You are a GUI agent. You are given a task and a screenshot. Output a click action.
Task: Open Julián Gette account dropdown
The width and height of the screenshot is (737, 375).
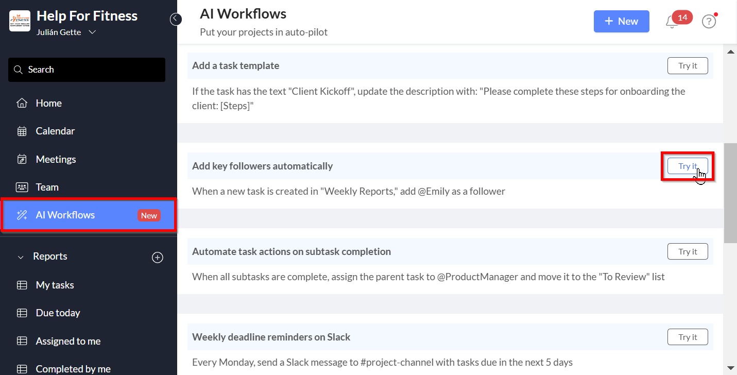(x=92, y=32)
